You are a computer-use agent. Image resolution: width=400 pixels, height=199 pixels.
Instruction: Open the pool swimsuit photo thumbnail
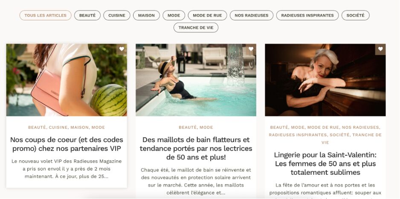click(x=196, y=80)
